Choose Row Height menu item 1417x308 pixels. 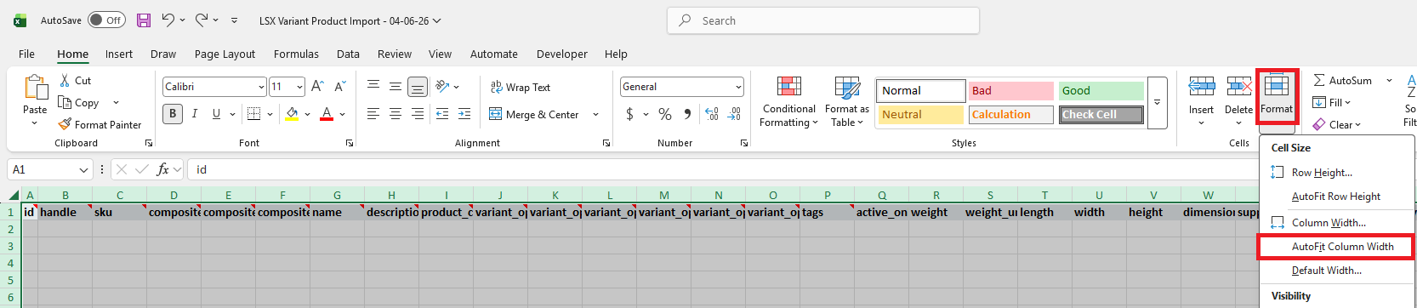(1335, 173)
